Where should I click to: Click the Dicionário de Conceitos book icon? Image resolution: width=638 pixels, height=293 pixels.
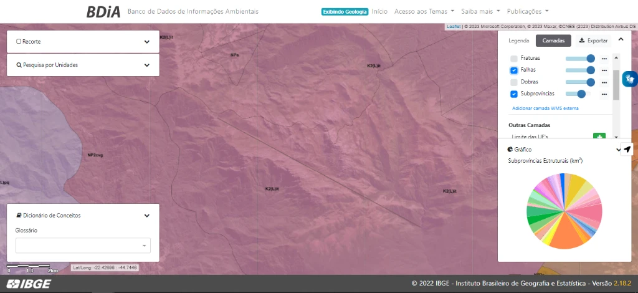[19, 215]
